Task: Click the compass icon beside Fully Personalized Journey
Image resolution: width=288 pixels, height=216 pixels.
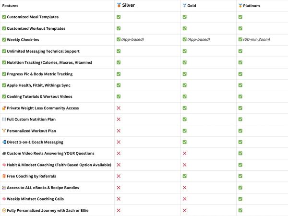Action: (x=4, y=211)
